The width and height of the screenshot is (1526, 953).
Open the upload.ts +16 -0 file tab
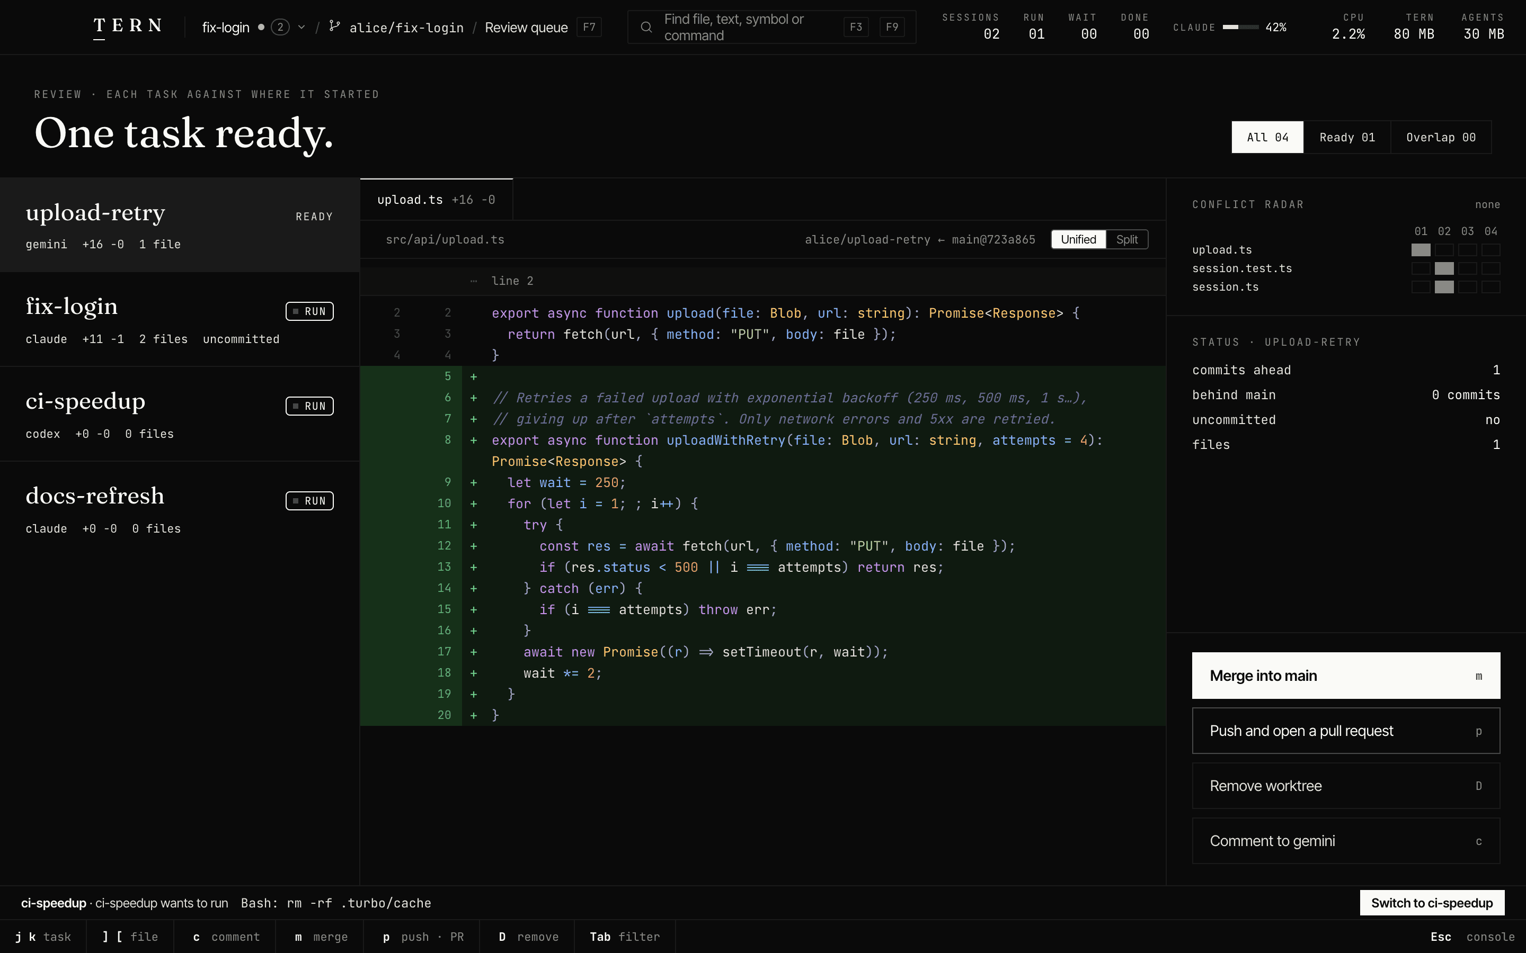tap(437, 200)
